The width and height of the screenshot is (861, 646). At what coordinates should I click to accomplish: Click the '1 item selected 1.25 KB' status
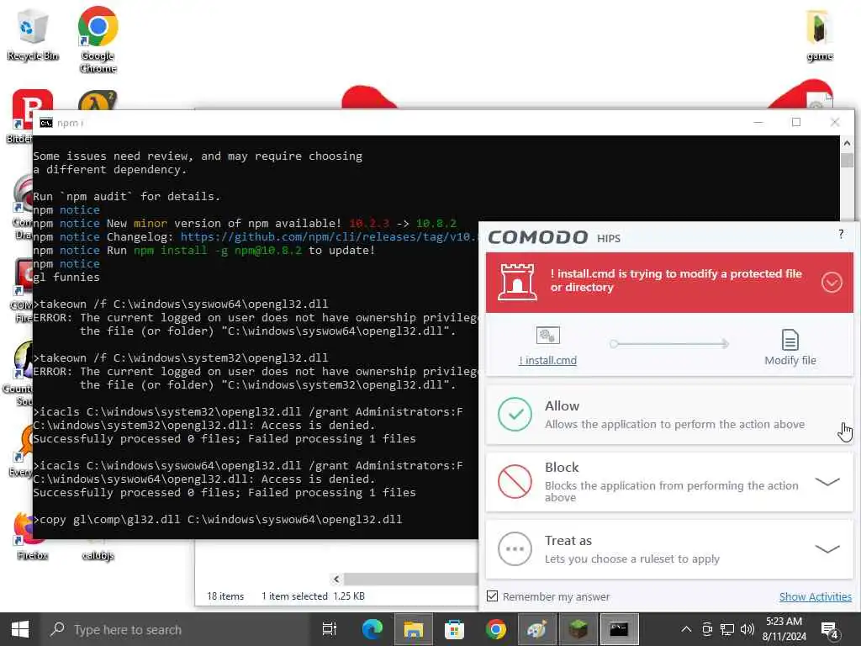313,596
